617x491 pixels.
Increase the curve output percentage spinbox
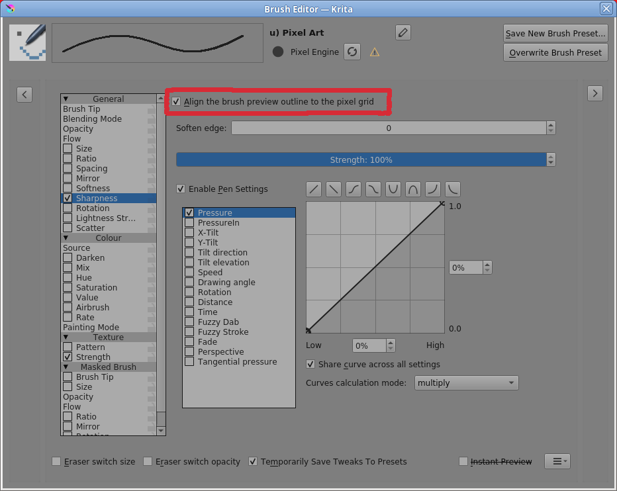pyautogui.click(x=487, y=265)
